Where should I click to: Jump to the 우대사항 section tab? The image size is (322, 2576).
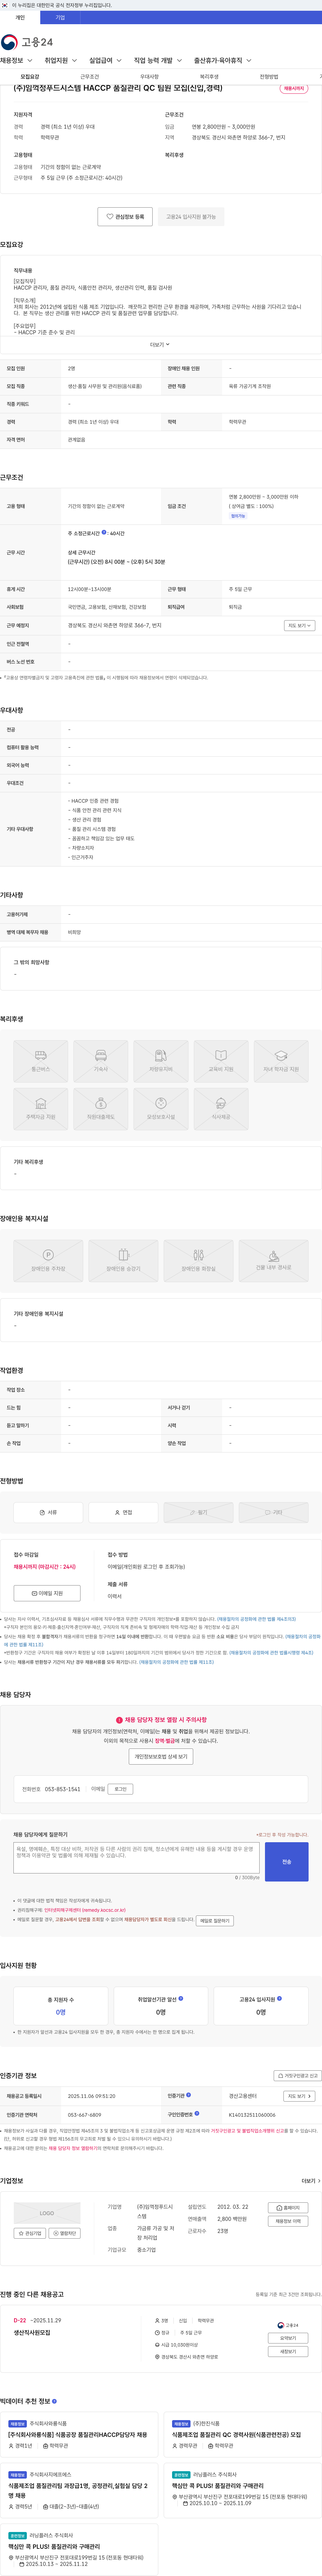[x=150, y=77]
